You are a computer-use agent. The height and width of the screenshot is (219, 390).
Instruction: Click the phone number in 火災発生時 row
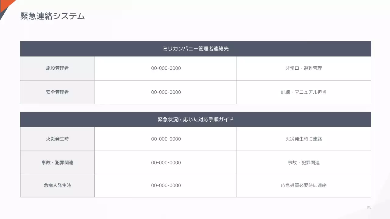point(166,139)
